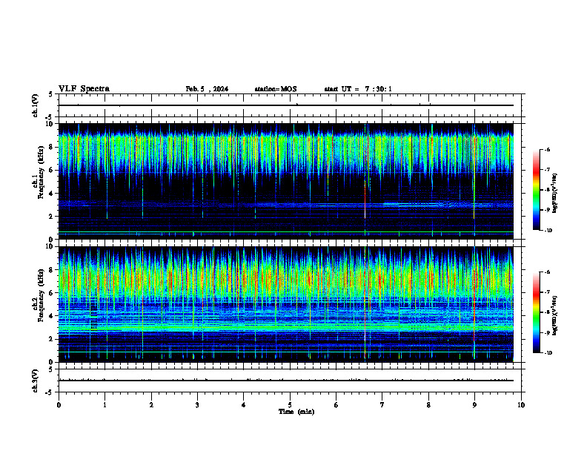Click the ch.1 spectrogram color scale bar
The width and height of the screenshot is (587, 454).
click(537, 190)
